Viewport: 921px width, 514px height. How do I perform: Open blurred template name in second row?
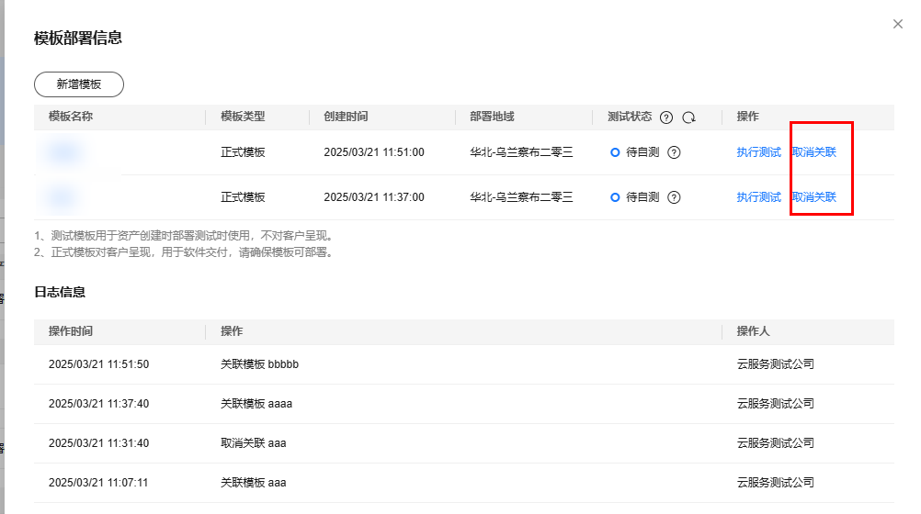[x=63, y=197]
